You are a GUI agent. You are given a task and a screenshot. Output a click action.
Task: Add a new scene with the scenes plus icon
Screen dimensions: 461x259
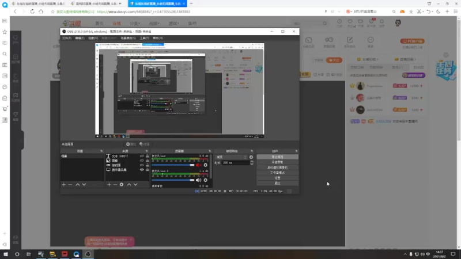(x=64, y=184)
